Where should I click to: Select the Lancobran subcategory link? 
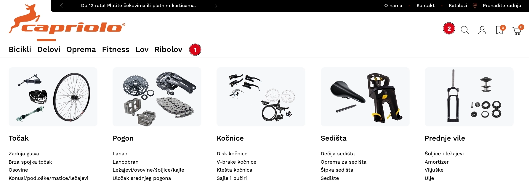click(x=125, y=162)
